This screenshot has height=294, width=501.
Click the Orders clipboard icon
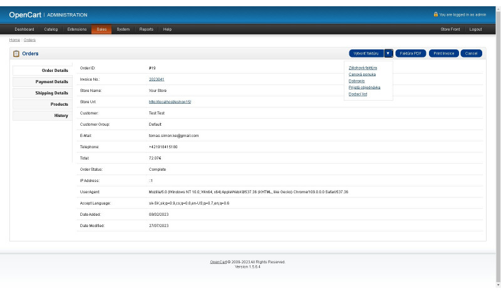(x=16, y=54)
